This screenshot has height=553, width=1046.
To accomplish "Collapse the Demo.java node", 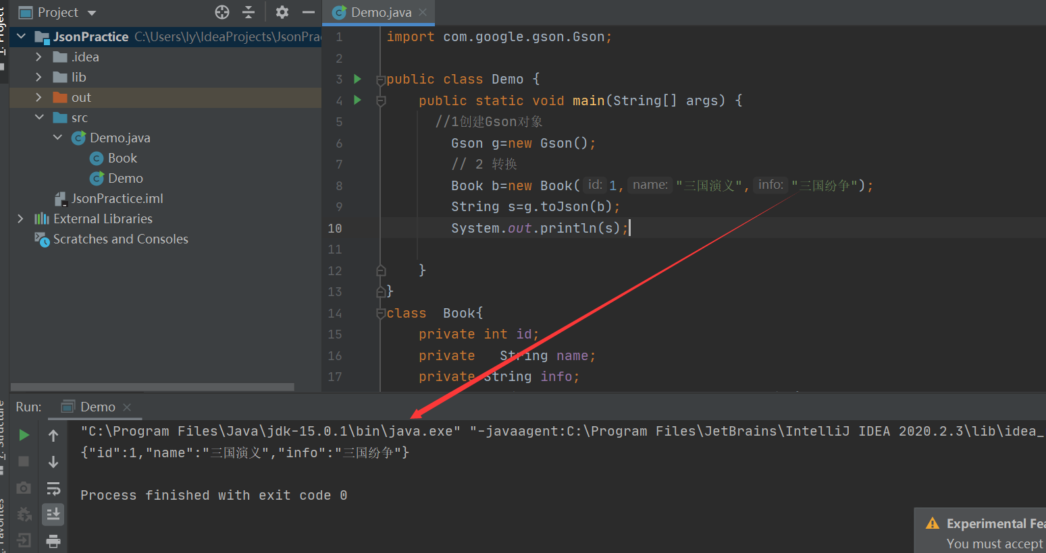I will (57, 138).
